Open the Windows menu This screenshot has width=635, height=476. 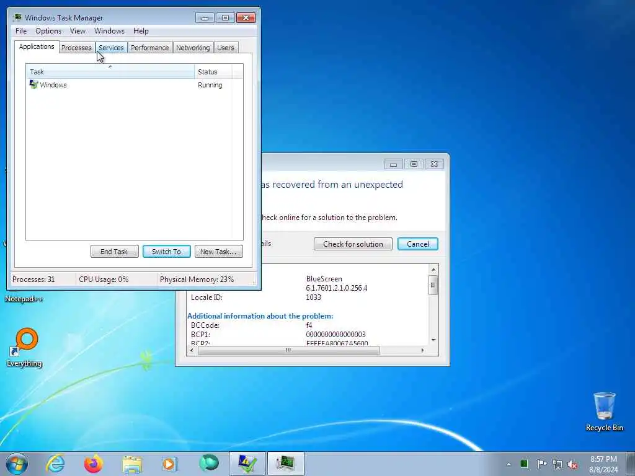point(109,31)
